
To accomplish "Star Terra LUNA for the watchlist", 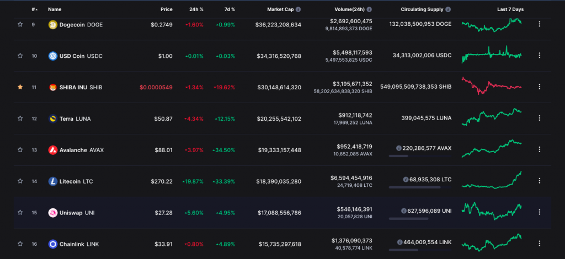I will [x=20, y=118].
